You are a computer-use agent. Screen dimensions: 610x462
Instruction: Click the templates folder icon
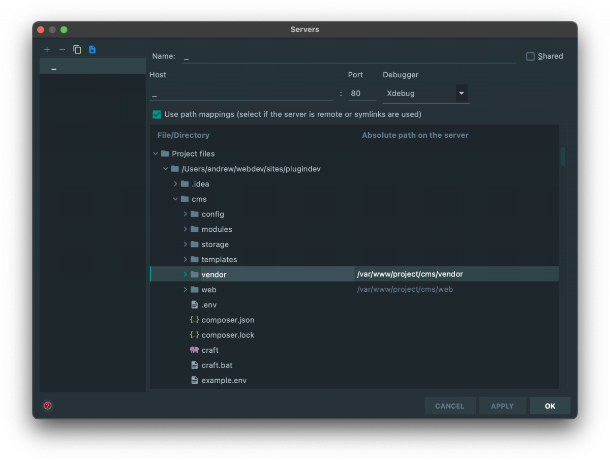[x=194, y=259]
